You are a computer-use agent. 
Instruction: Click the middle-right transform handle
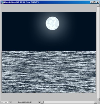point(95,72)
